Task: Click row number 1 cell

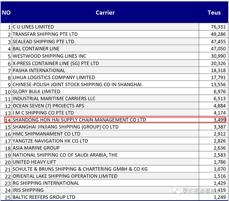Action: (x=6, y=27)
